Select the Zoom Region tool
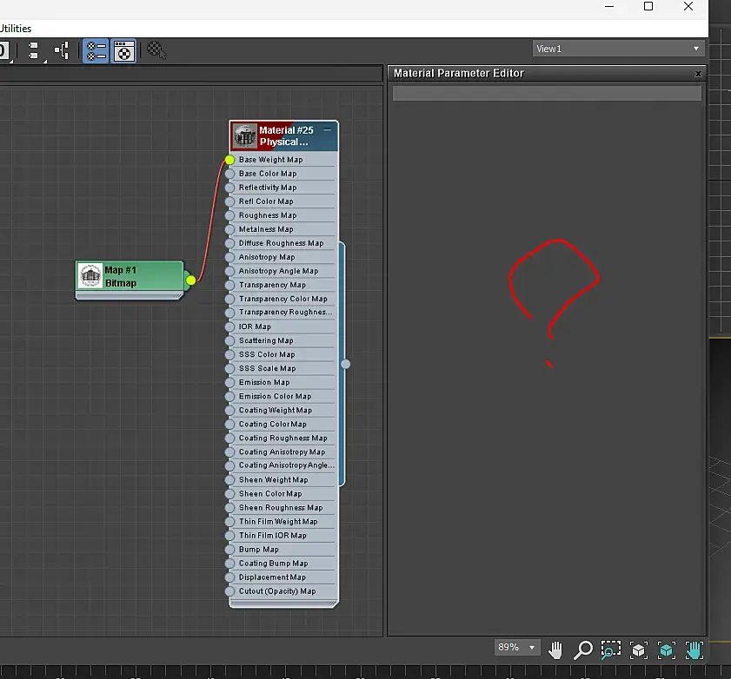Image resolution: width=731 pixels, height=679 pixels. (611, 649)
